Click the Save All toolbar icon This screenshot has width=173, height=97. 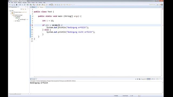(x=14, y=5)
